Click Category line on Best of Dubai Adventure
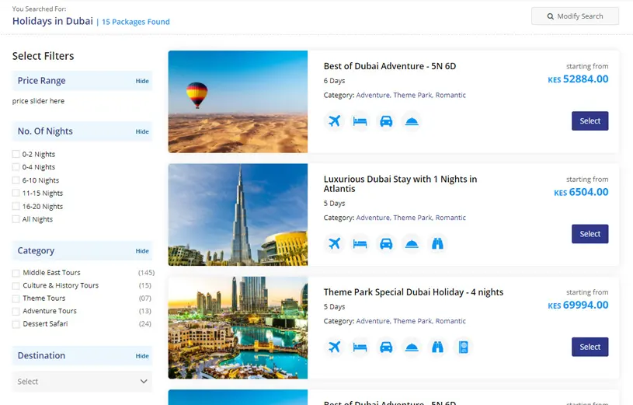This screenshot has width=633, height=405. pyautogui.click(x=395, y=95)
